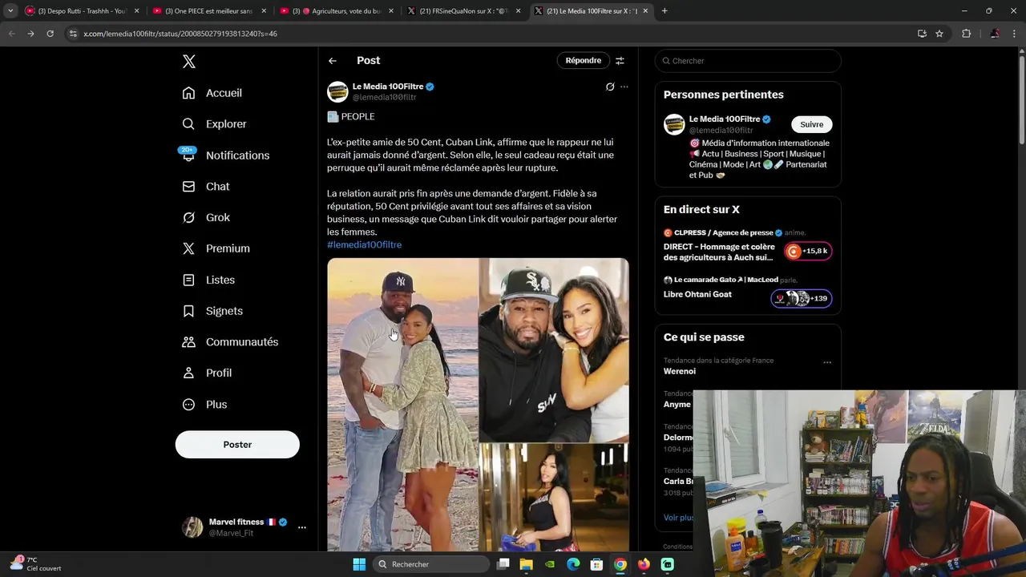Open the tab search dropdown
Image resolution: width=1026 pixels, height=577 pixels.
(10, 11)
